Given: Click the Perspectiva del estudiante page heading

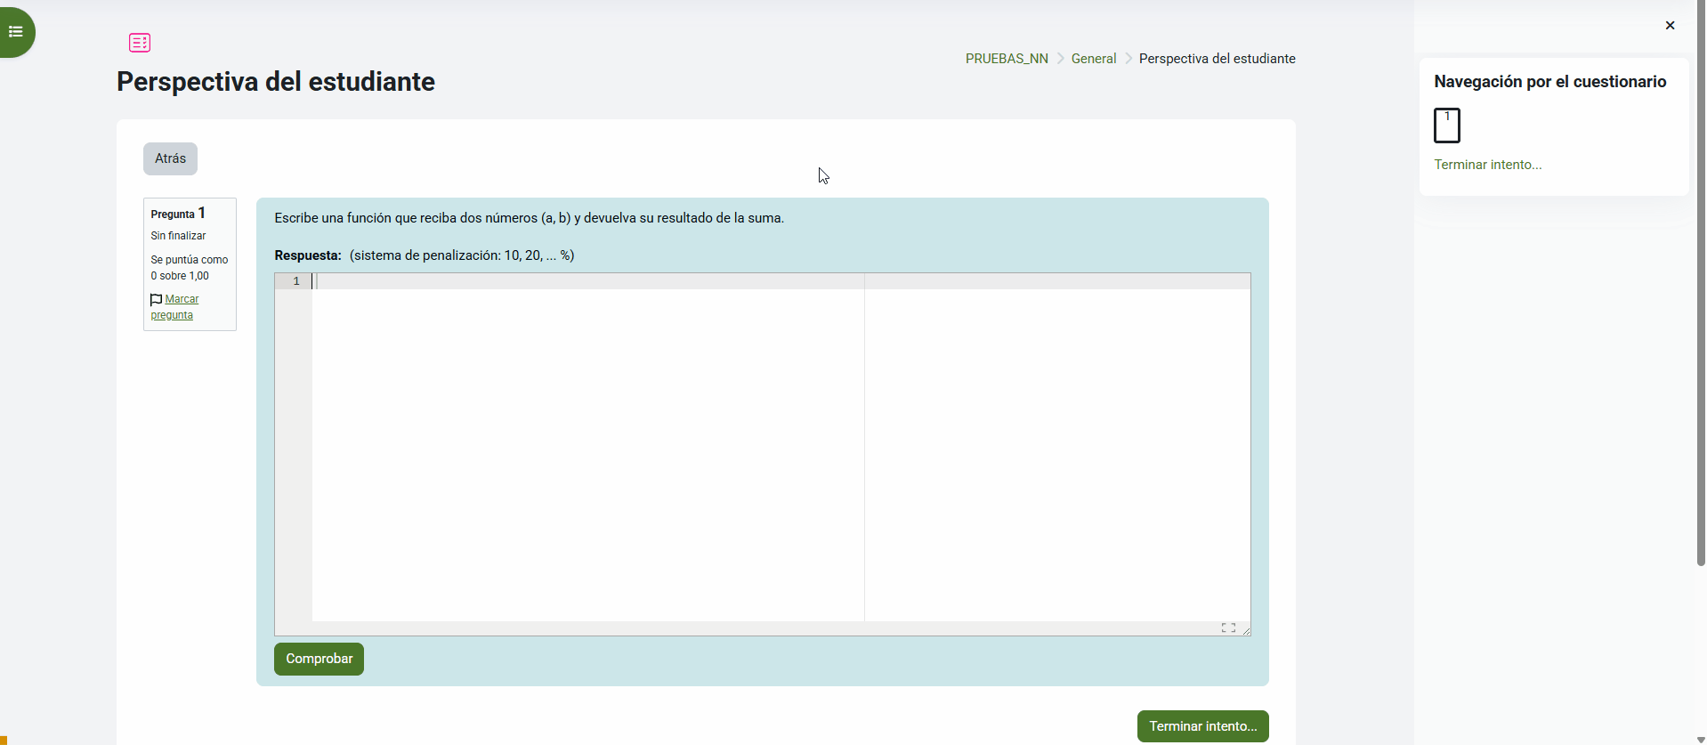Looking at the screenshot, I should pos(276,82).
